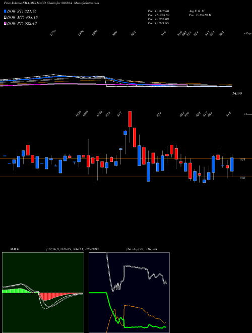
Task: Select the 'DOW MT: 438.18' legend text
Action: (23, 17)
